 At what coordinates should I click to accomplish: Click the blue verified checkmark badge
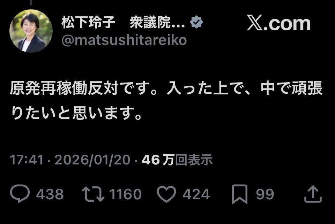tap(196, 22)
